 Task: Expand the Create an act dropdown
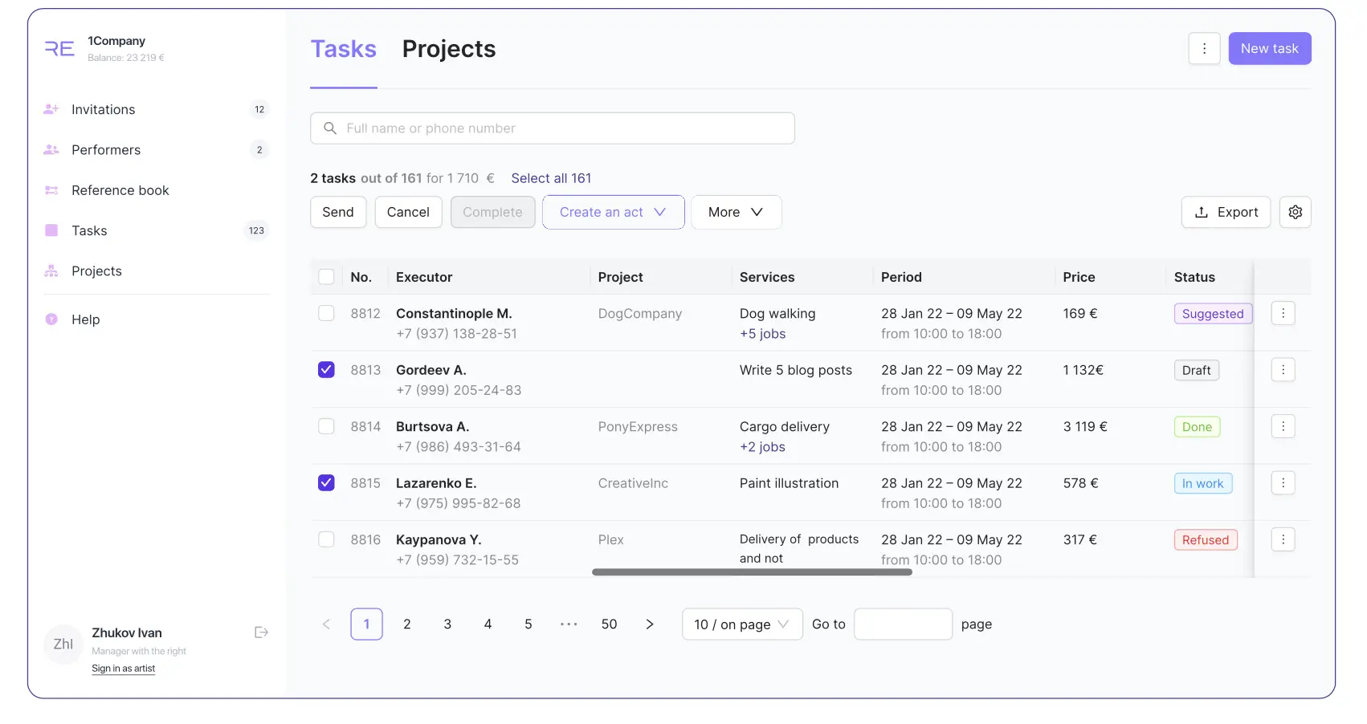point(614,212)
